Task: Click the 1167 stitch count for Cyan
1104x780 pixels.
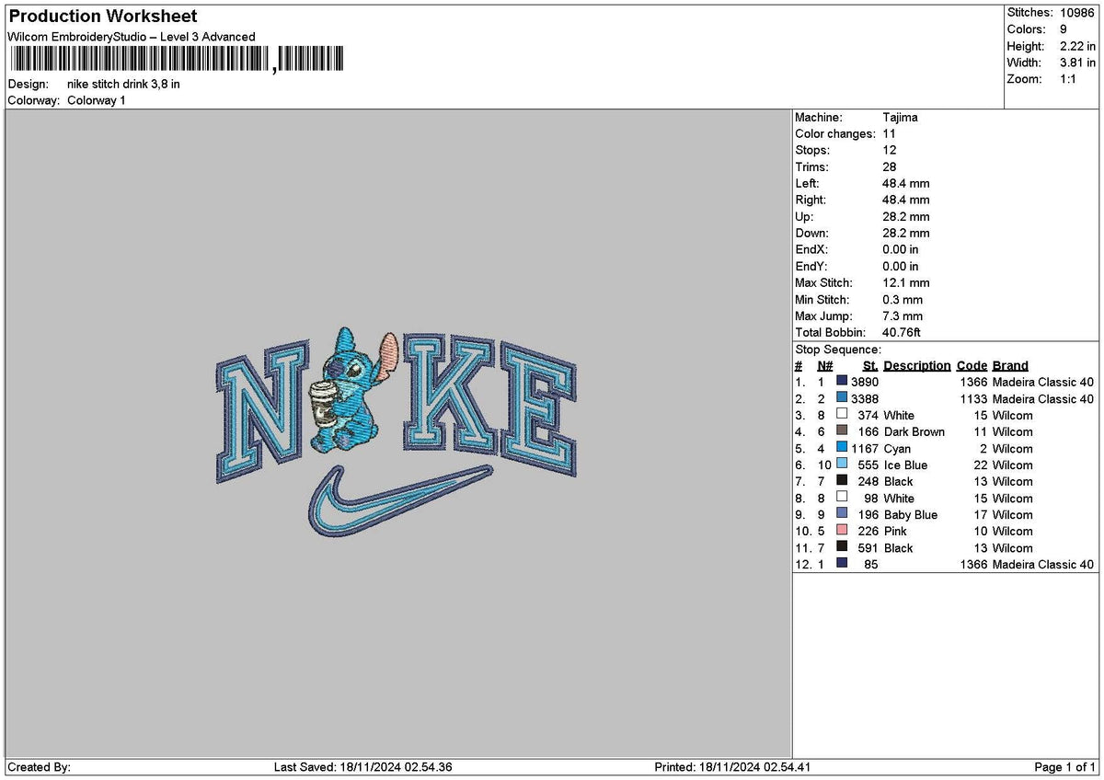Action: click(865, 448)
